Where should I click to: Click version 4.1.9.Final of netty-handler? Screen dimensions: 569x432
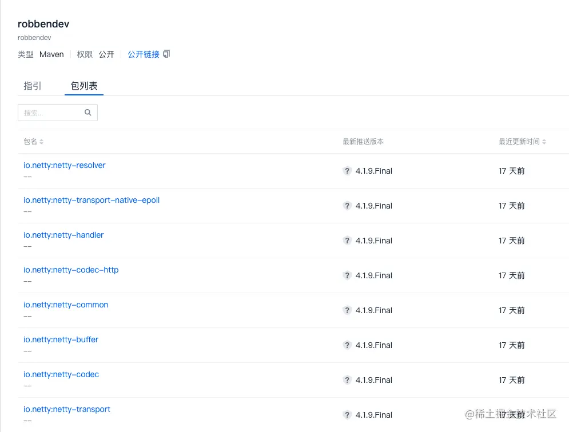[x=374, y=241]
